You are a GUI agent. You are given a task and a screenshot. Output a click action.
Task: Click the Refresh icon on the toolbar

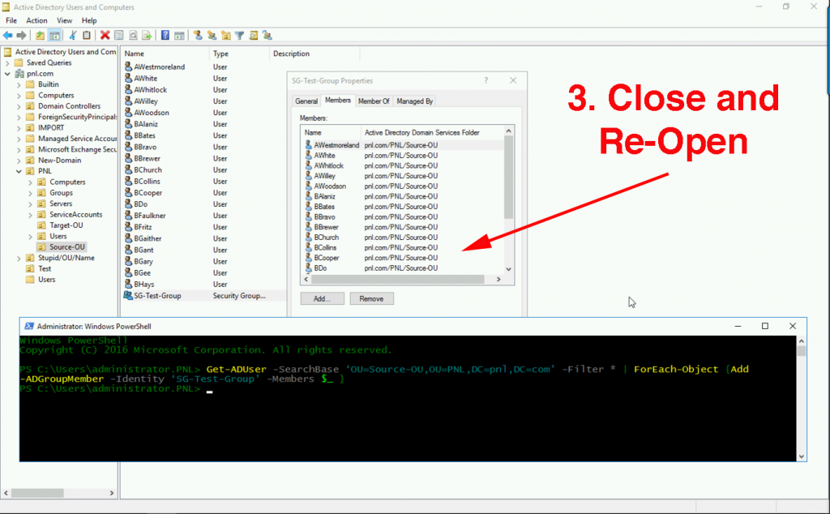point(132,35)
